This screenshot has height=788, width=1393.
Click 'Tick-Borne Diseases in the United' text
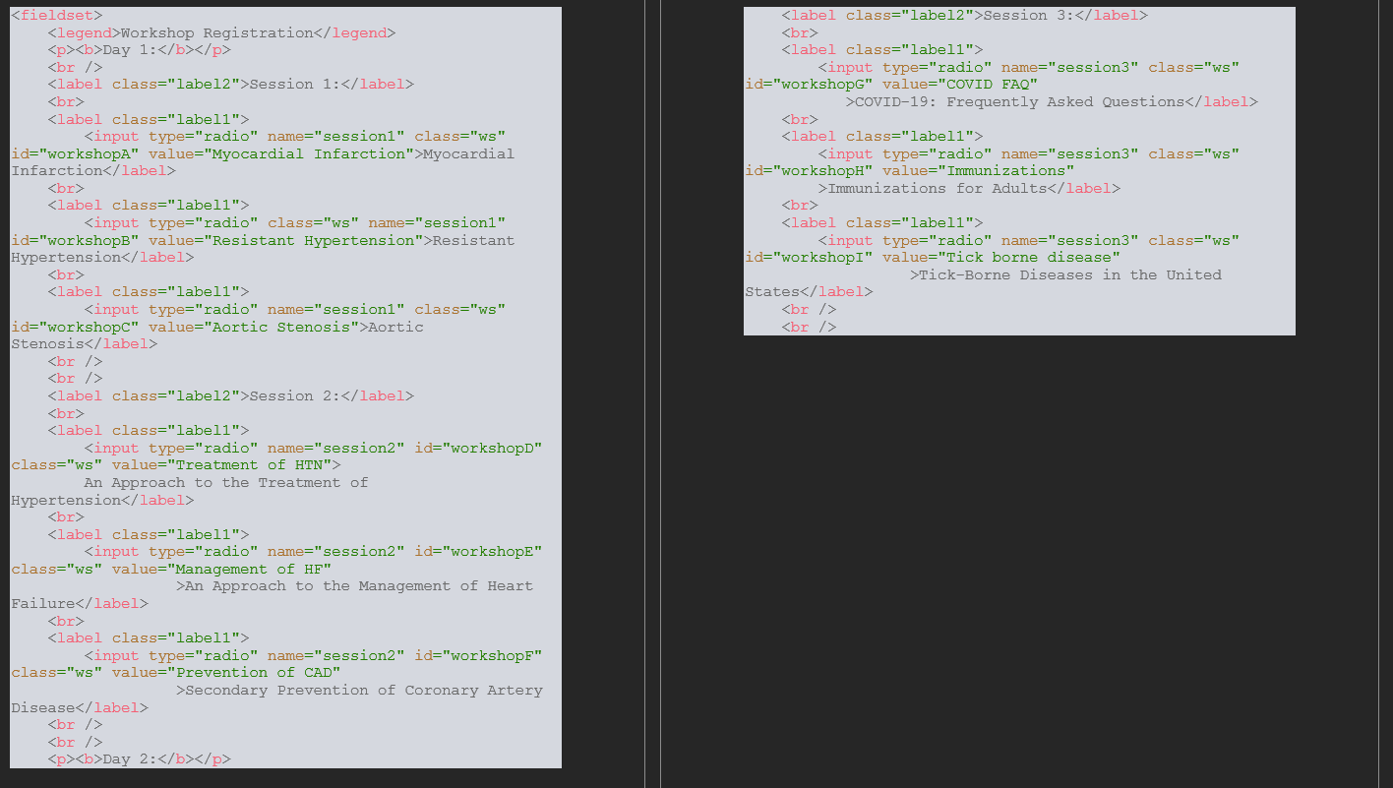point(1070,275)
